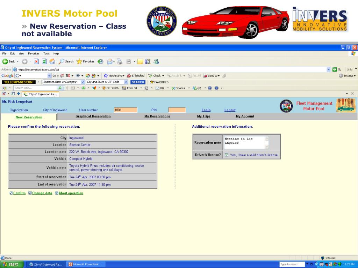Click the YELLOWPAGES.COM logo
The image size is (358, 268).
19,82
